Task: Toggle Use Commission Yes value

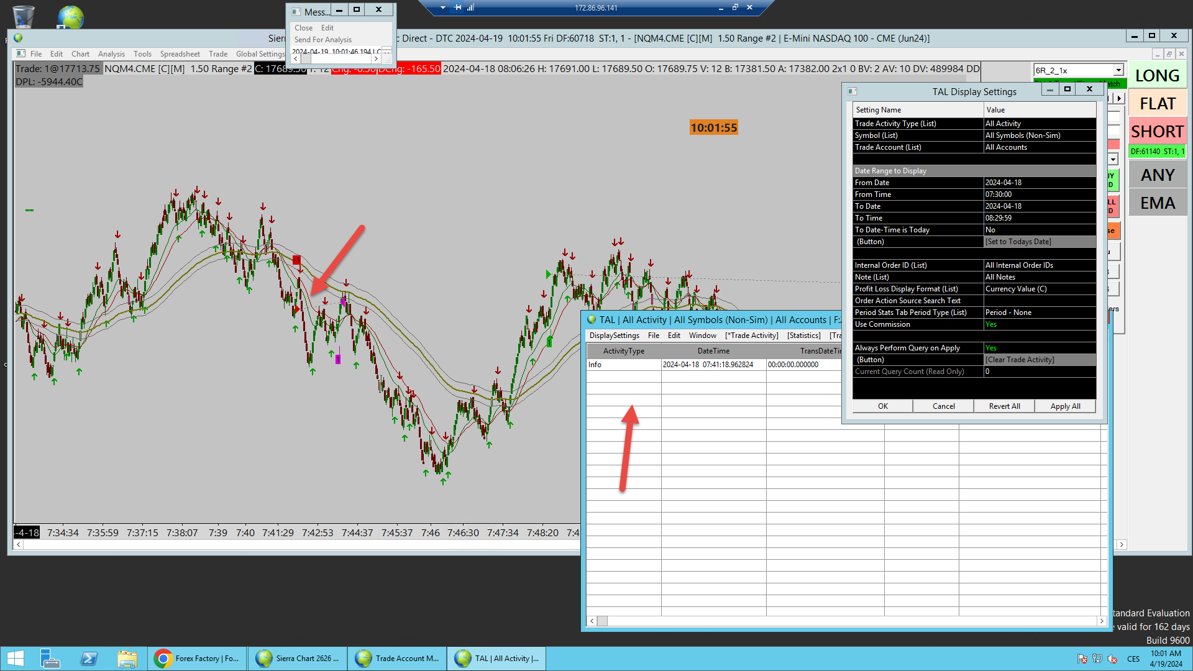Action: [x=1039, y=324]
